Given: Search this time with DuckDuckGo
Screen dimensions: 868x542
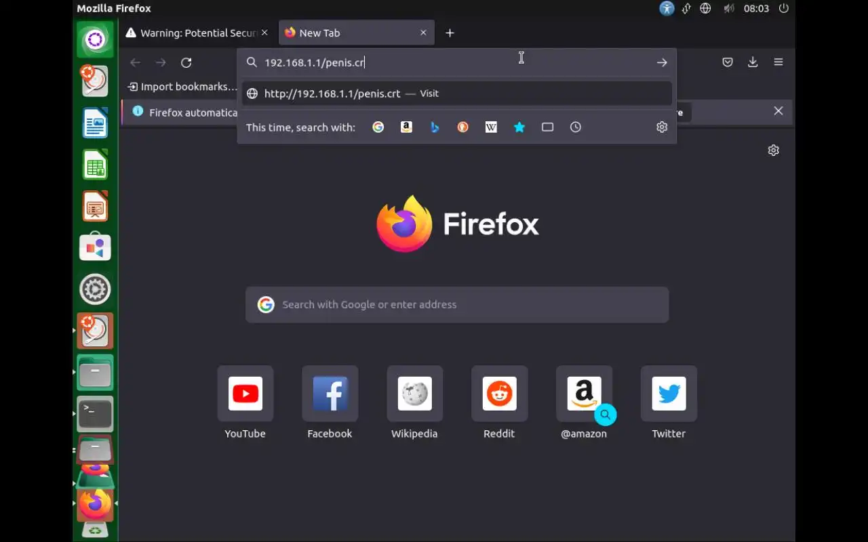Looking at the screenshot, I should tap(463, 127).
